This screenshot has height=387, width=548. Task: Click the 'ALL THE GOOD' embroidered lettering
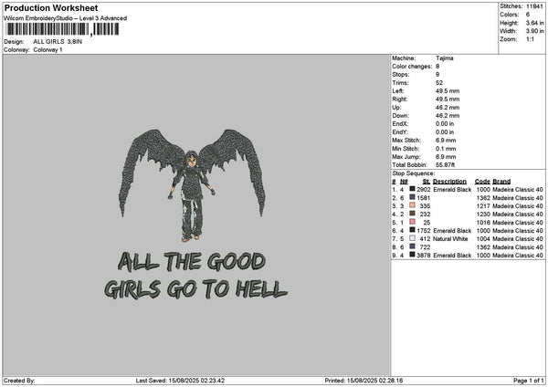click(192, 262)
